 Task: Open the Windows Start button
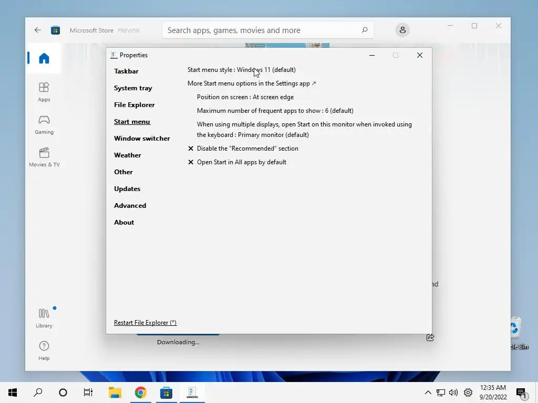tap(13, 393)
